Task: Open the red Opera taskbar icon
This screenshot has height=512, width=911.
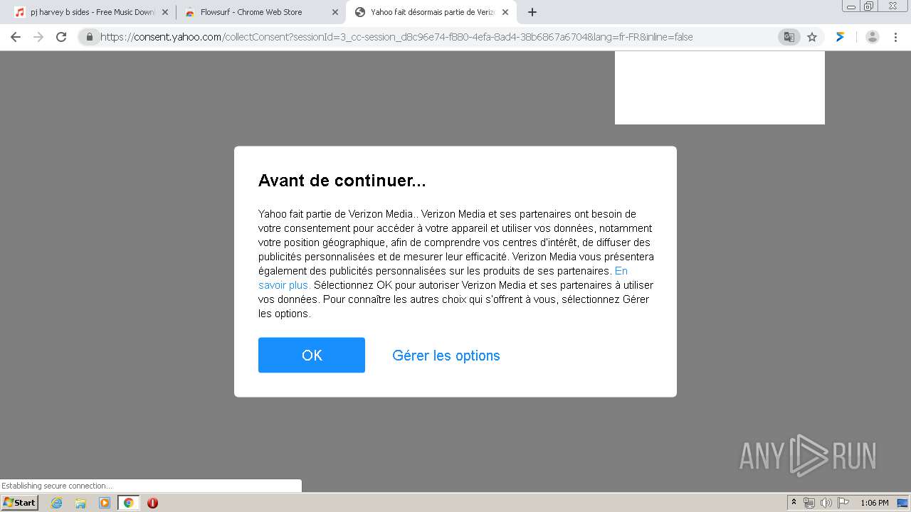Action: [x=152, y=503]
